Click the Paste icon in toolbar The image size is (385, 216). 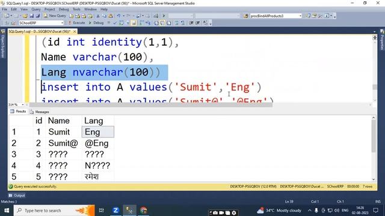point(111,16)
